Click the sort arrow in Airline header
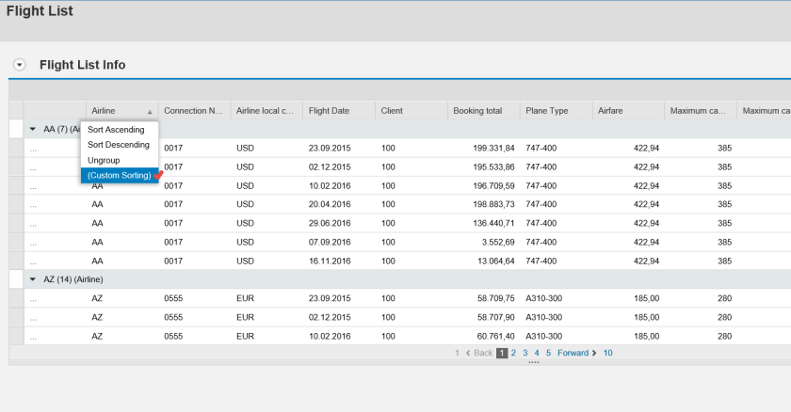 pyautogui.click(x=149, y=111)
